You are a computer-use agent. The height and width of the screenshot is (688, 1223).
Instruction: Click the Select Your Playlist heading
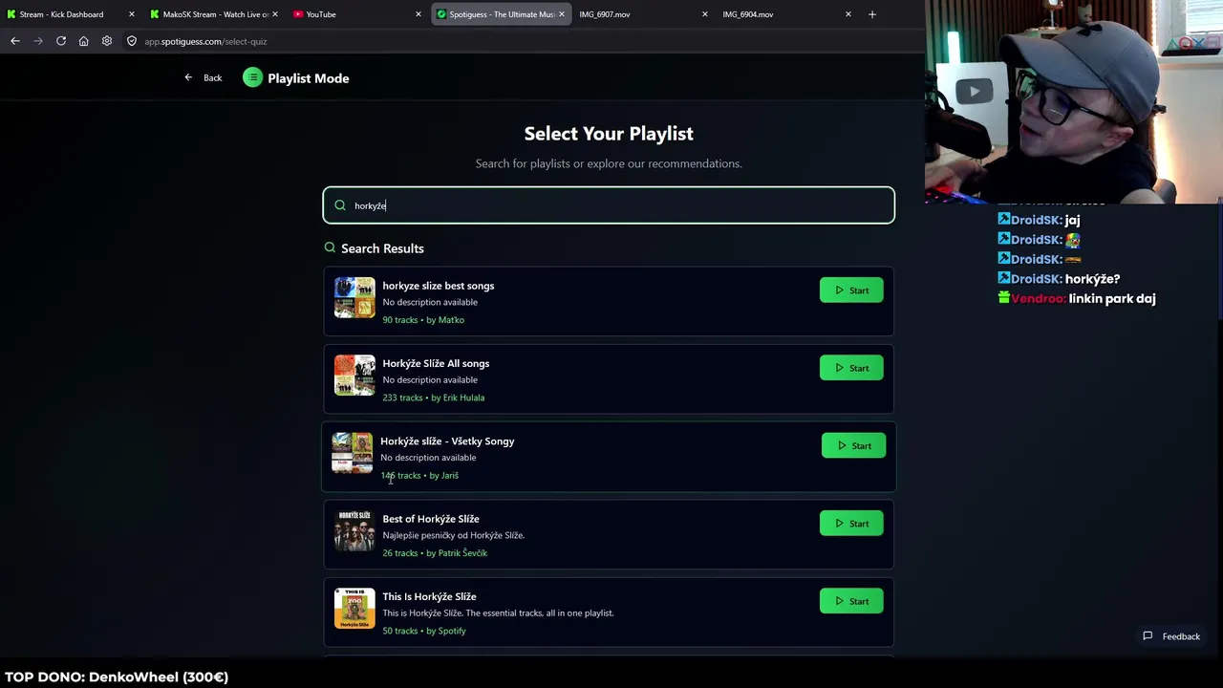point(609,134)
